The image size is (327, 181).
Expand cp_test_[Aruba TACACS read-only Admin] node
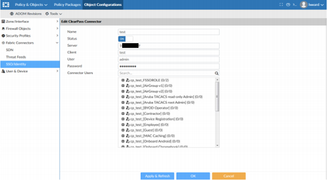click(x=123, y=97)
